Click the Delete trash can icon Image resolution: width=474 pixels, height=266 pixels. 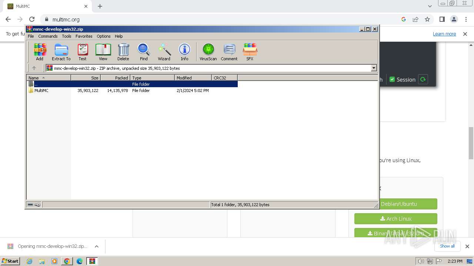pyautogui.click(x=123, y=52)
